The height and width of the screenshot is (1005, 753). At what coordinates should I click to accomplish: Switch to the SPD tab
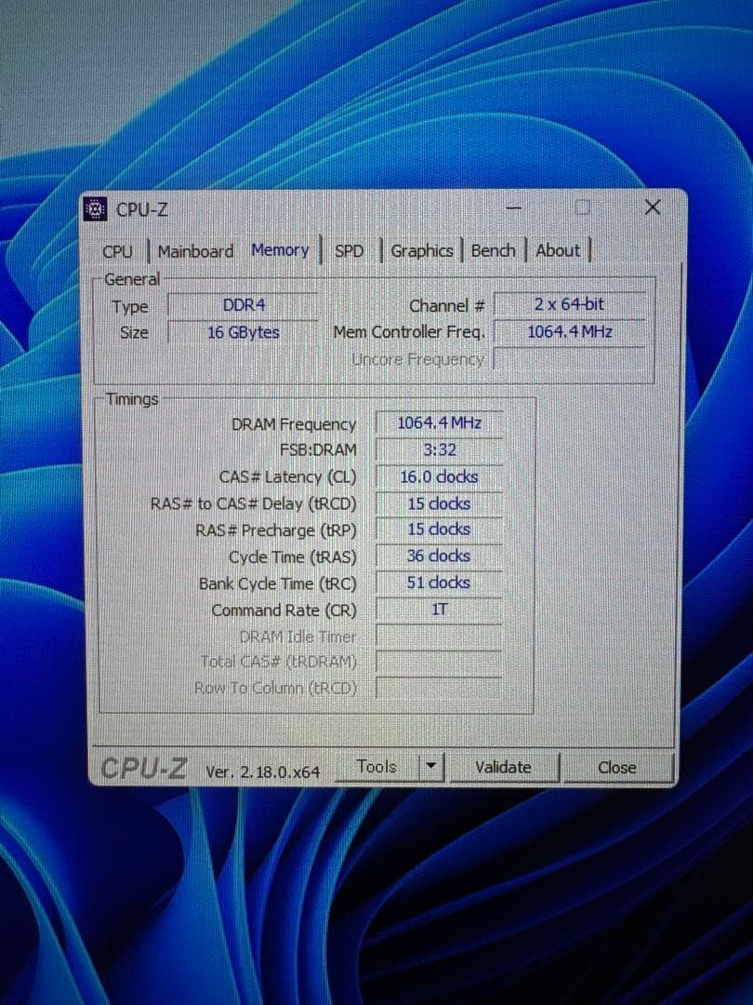coord(350,250)
